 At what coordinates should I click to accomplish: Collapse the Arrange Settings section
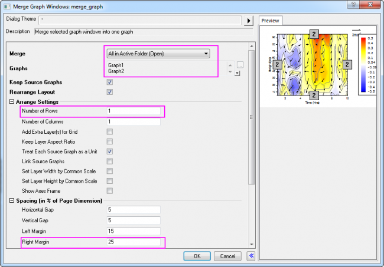(11, 101)
